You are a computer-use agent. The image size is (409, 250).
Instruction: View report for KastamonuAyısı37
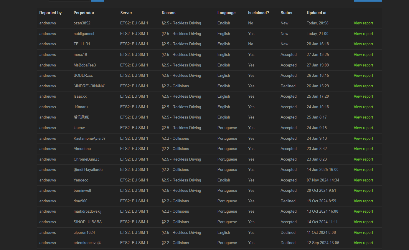[x=363, y=139]
